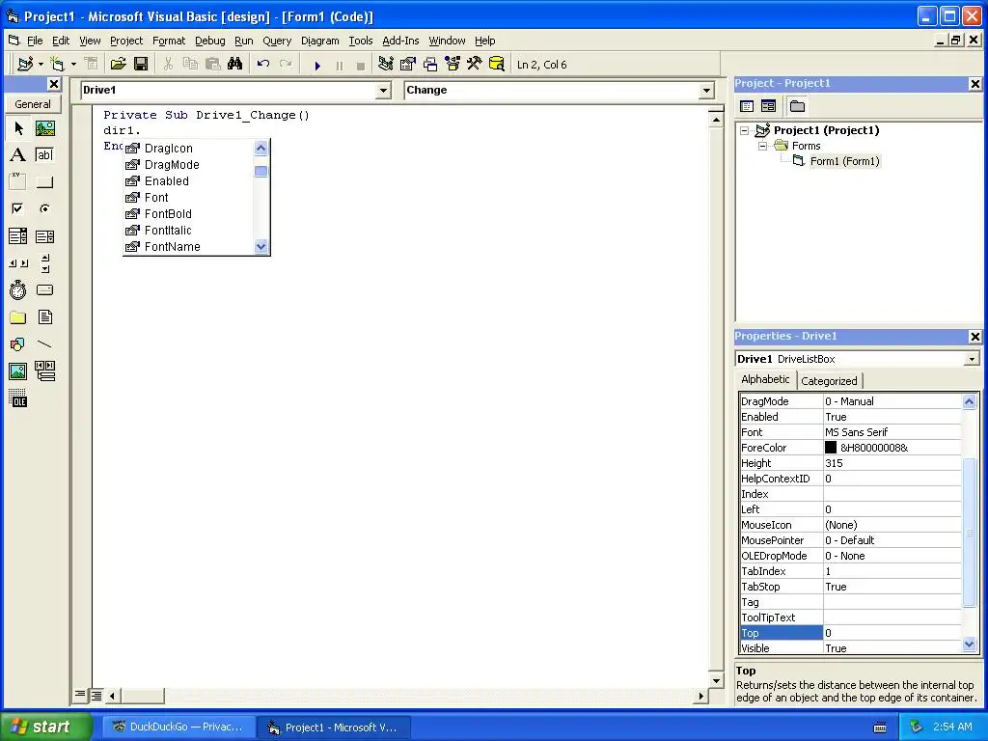The height and width of the screenshot is (741, 988).
Task: Open the Change procedure dropdown
Action: pos(706,91)
